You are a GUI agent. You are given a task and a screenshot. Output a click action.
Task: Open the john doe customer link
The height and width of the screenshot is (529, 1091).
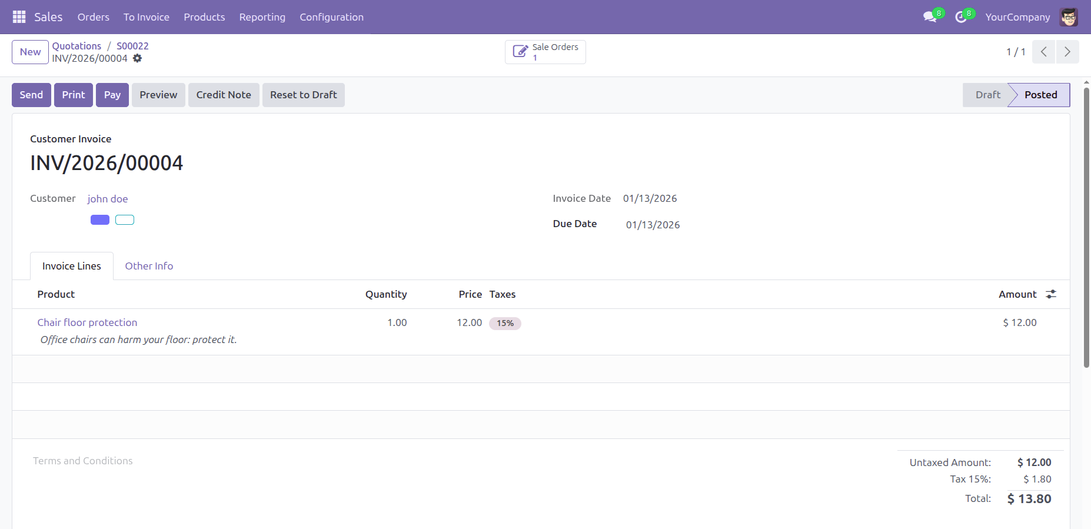tap(108, 199)
